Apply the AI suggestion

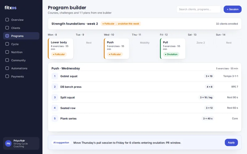tap(231, 143)
